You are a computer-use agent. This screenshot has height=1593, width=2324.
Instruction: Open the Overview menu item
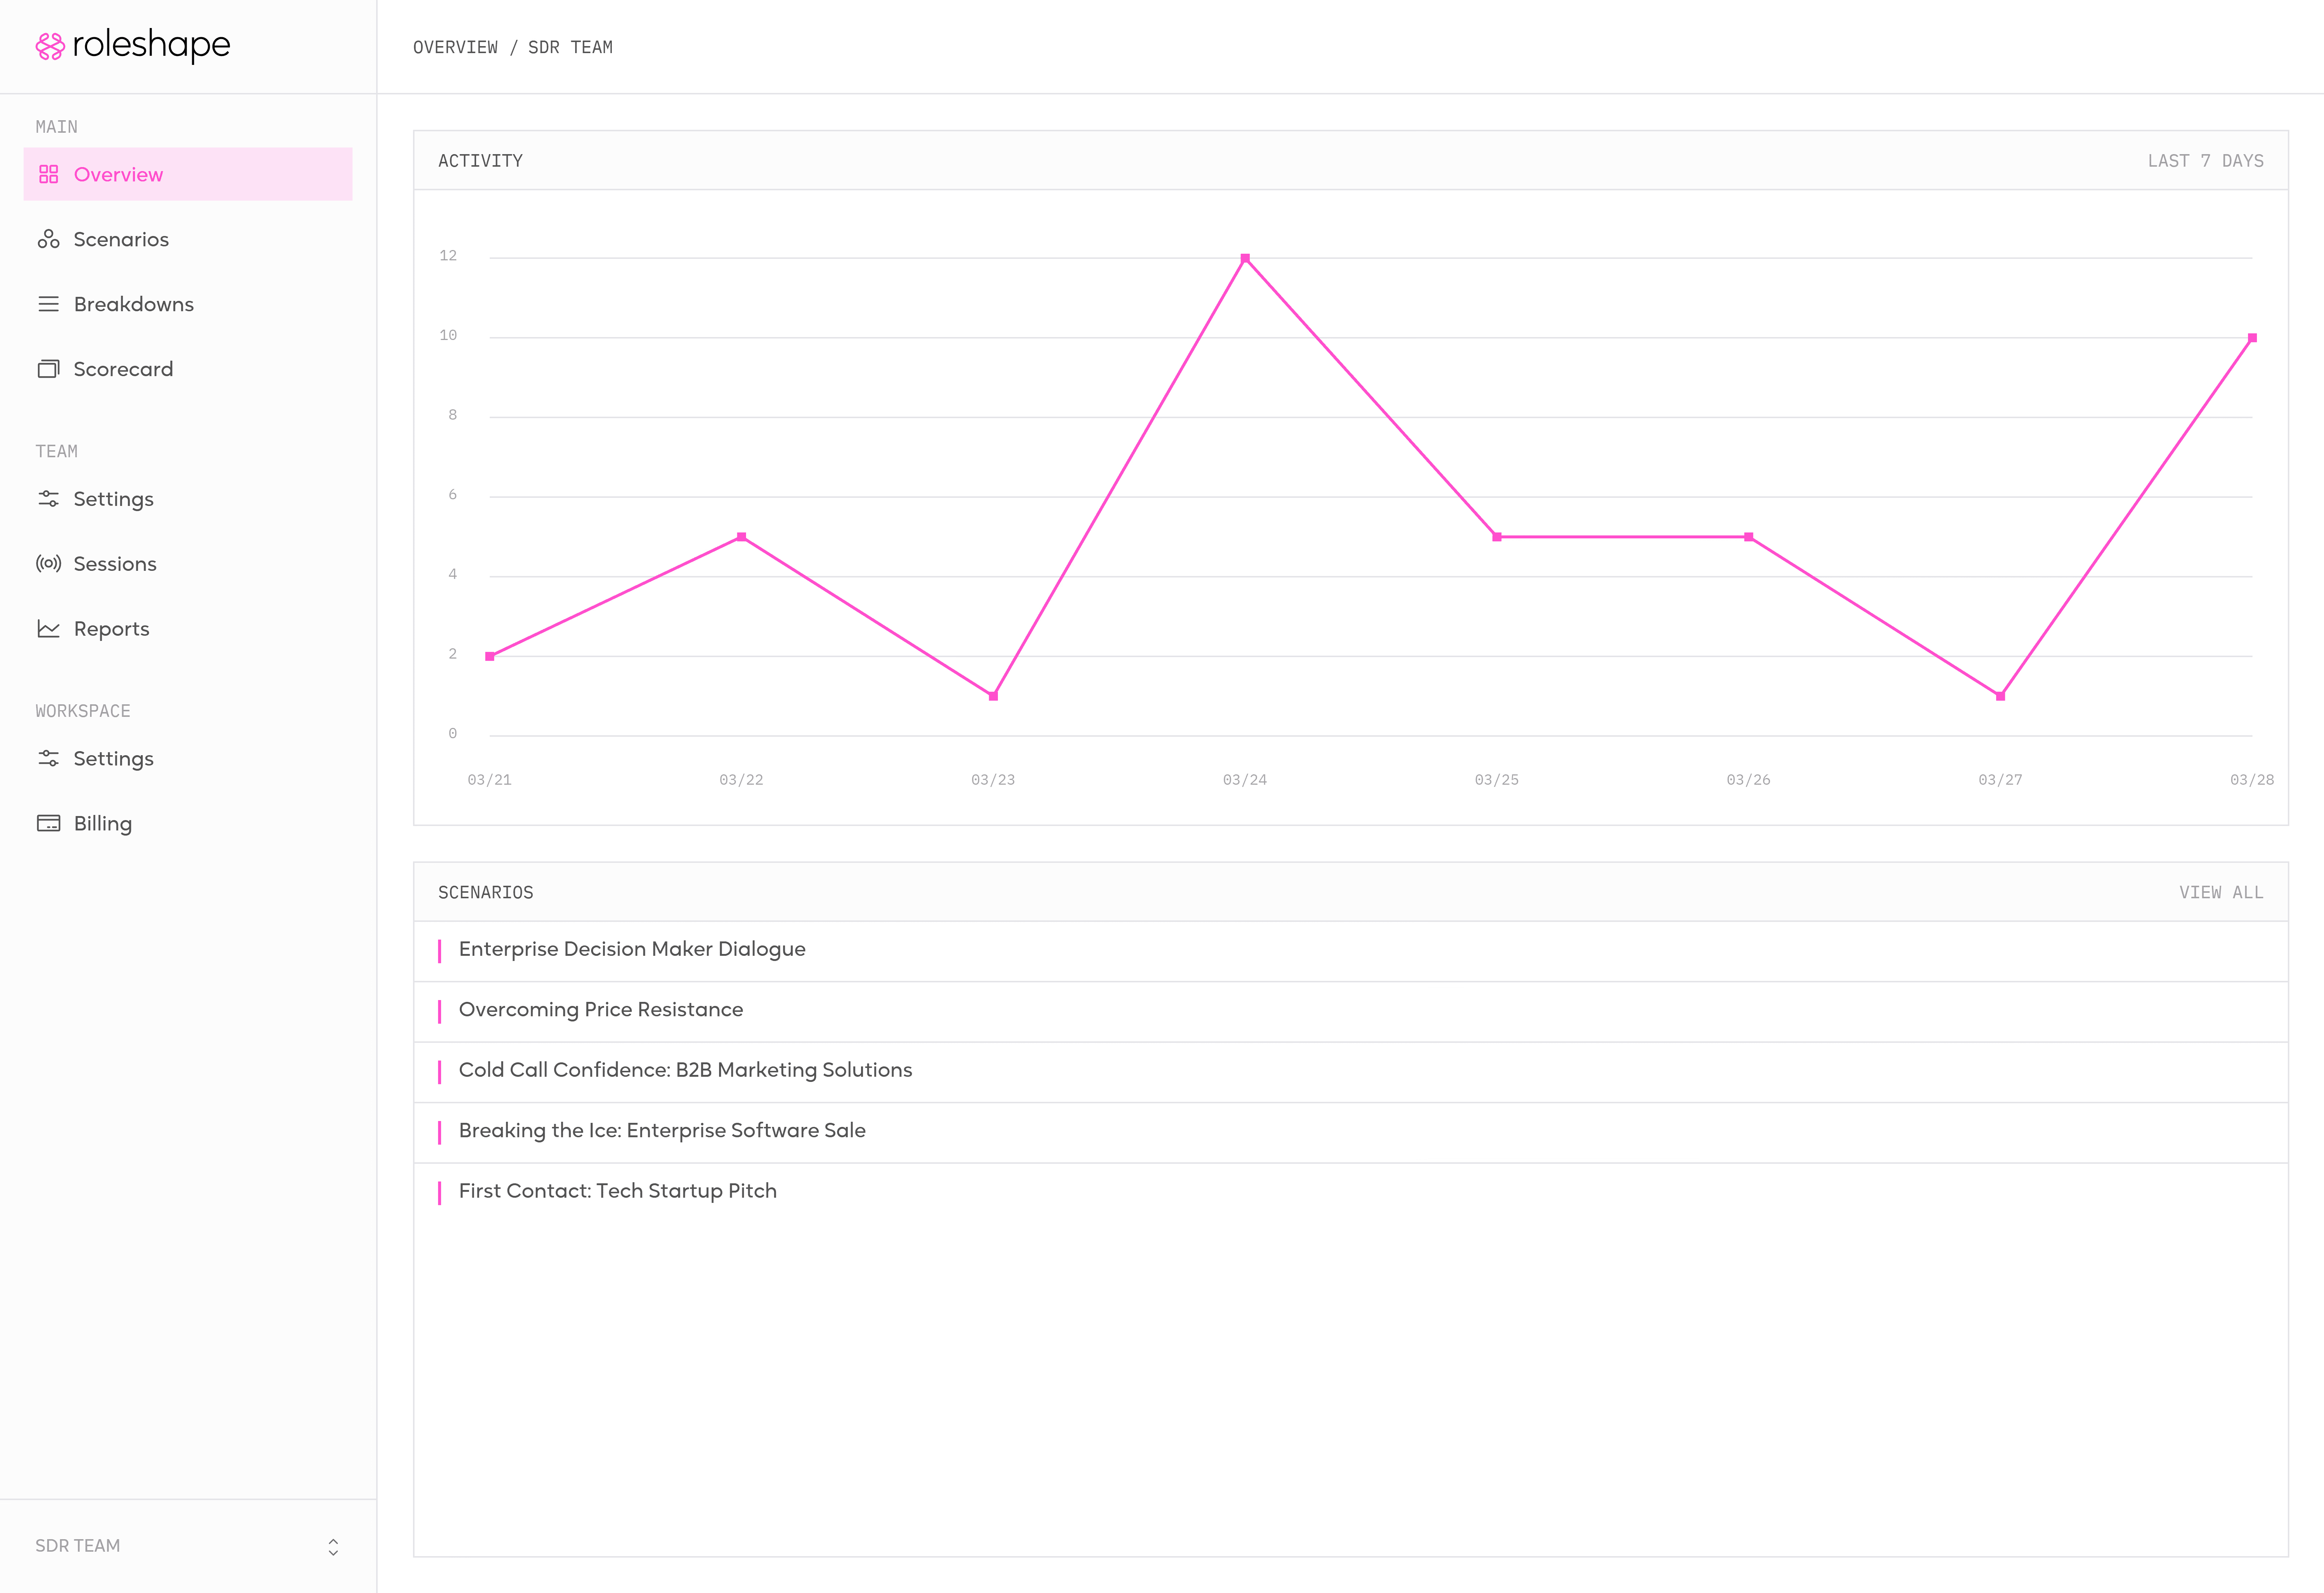(x=188, y=174)
